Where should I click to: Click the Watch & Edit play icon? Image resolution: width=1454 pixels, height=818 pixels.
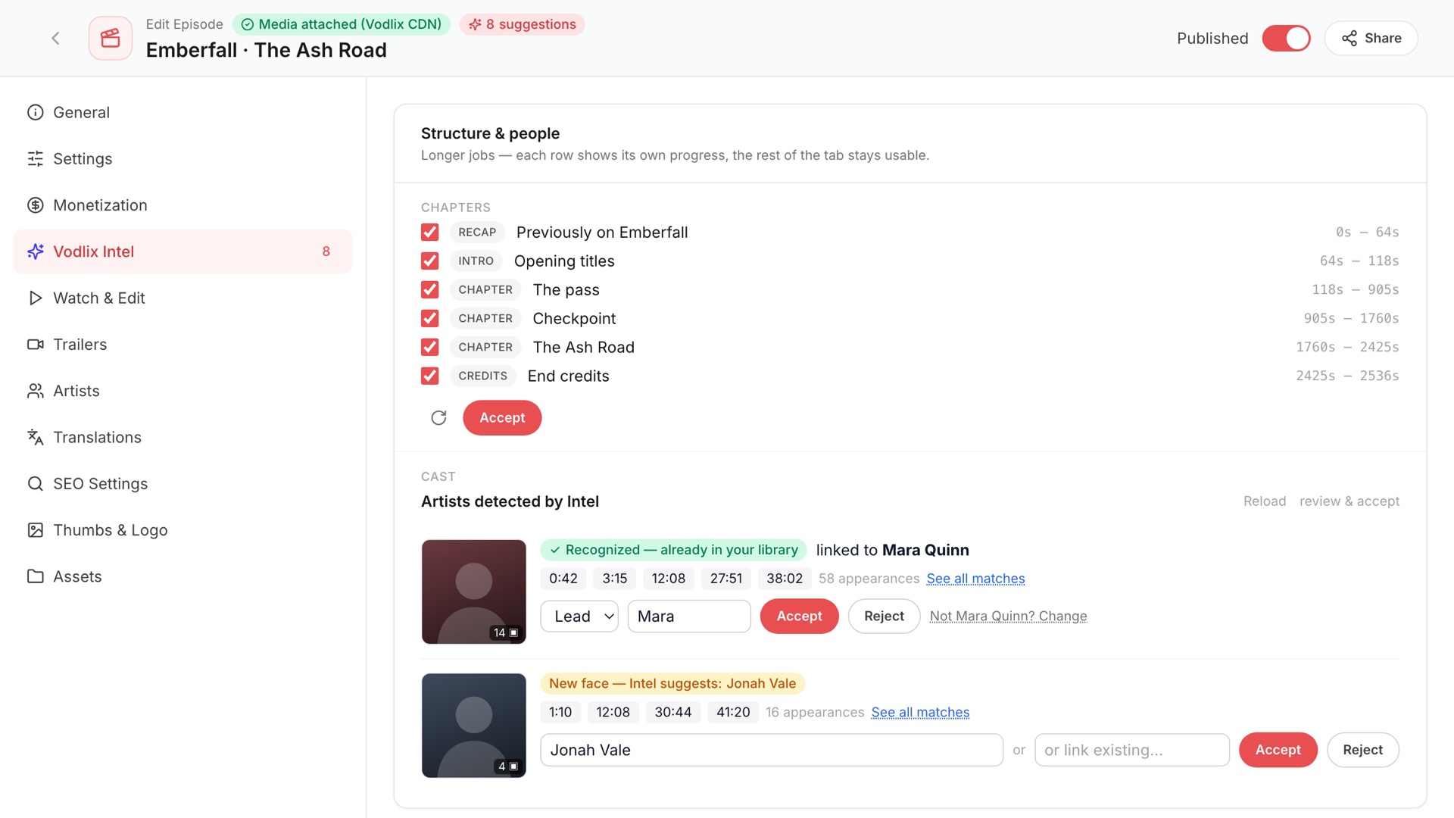click(36, 298)
